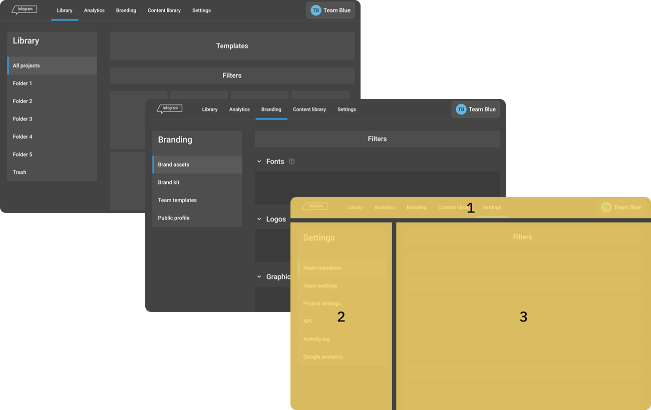Image resolution: width=651 pixels, height=410 pixels.
Task: Collapse the Graphics section chevron
Action: 259,276
